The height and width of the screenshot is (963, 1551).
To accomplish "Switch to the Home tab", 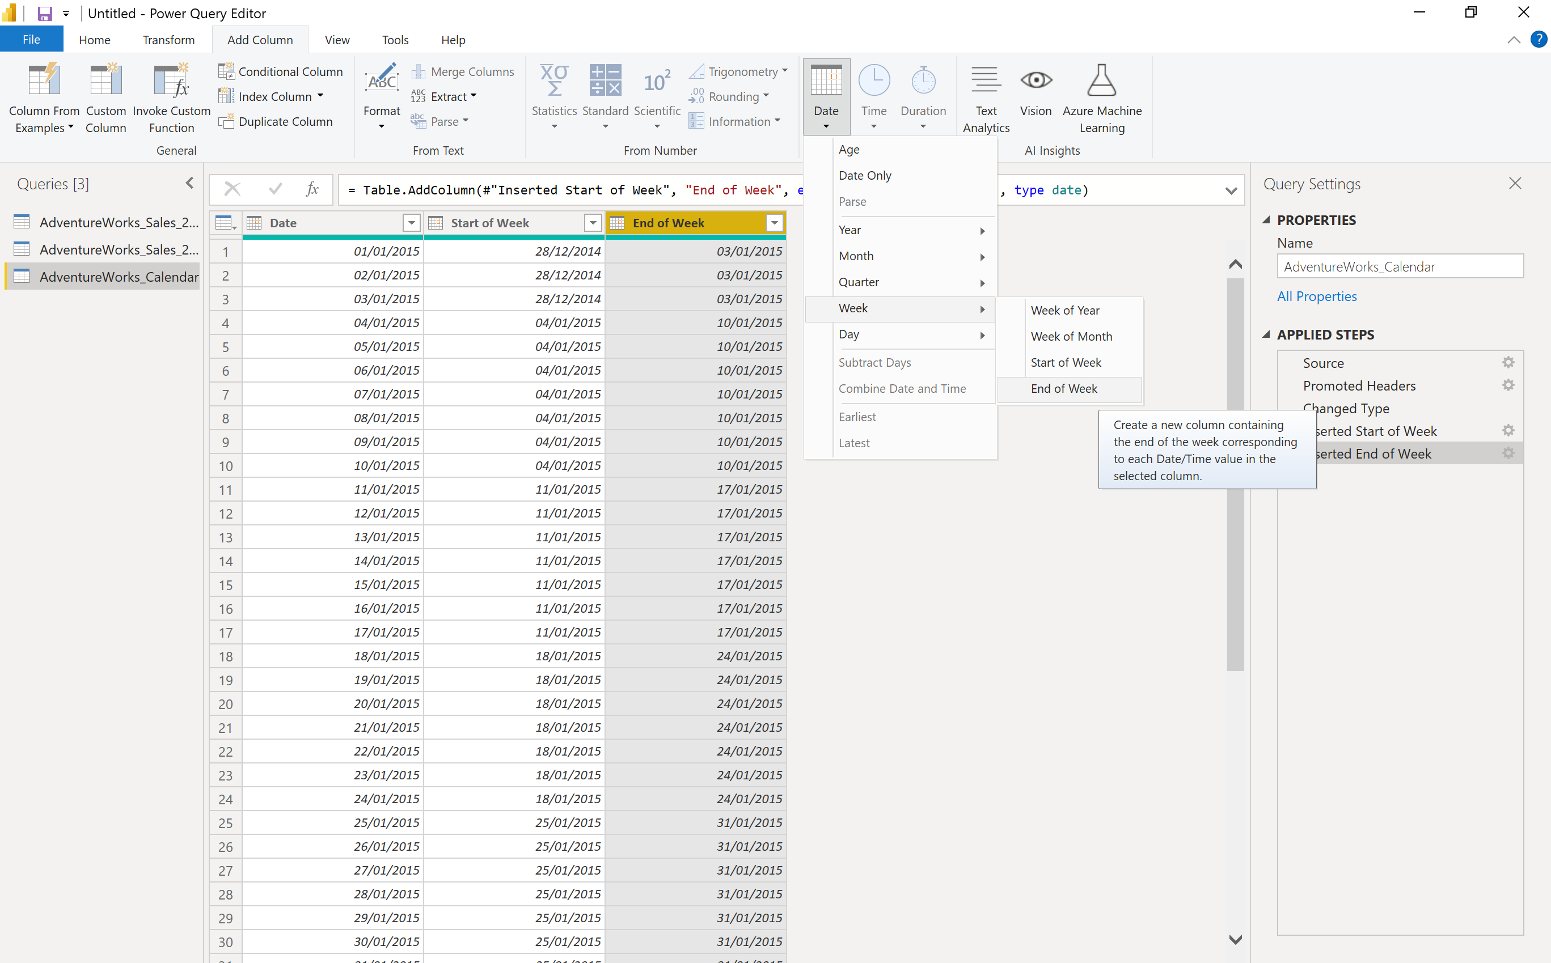I will pyautogui.click(x=94, y=40).
